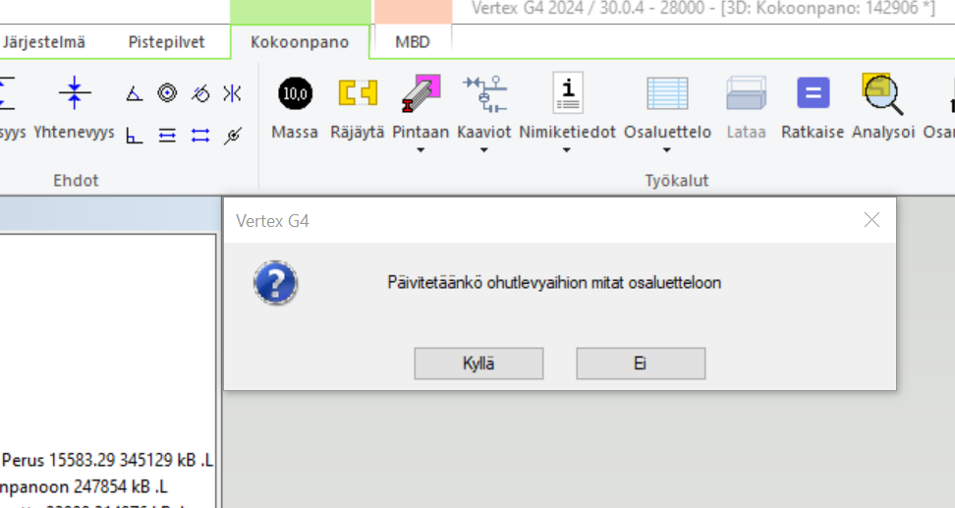The width and height of the screenshot is (955, 508).
Task: Click the Työkalut group label
Action: point(677,180)
